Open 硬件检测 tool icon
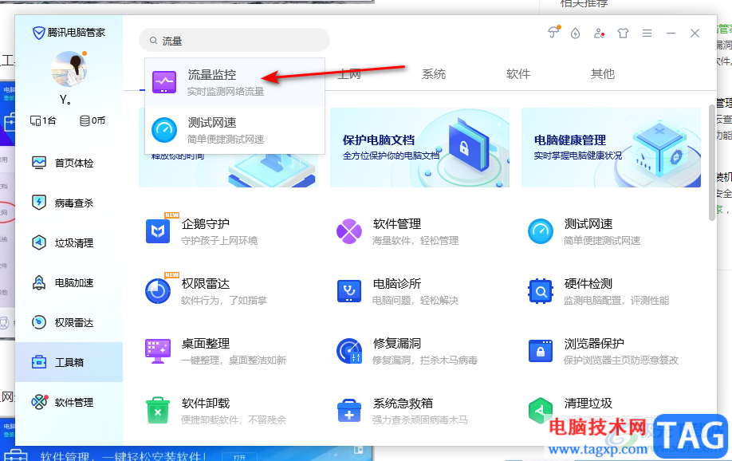The height and width of the screenshot is (461, 732). [x=541, y=291]
